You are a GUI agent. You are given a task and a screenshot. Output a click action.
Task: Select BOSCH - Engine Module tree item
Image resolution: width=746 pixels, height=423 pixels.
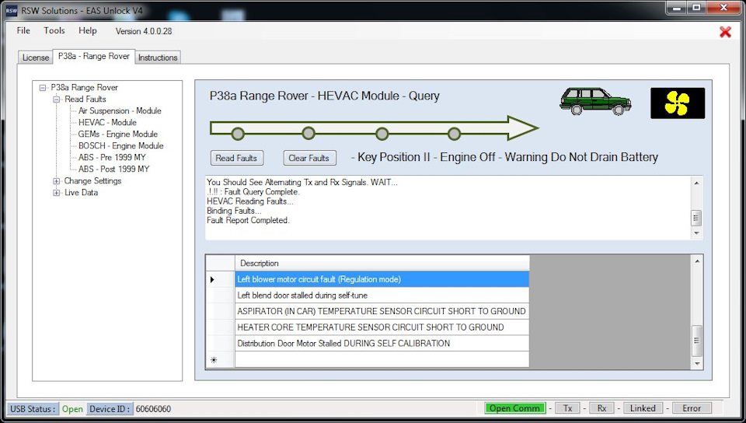coord(121,145)
